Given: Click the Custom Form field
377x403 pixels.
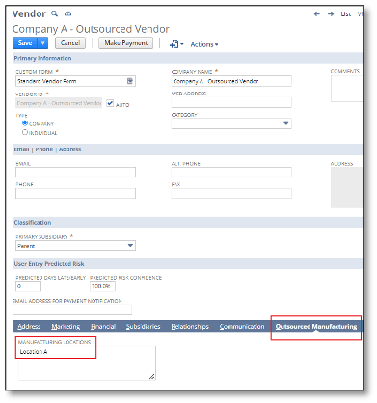Looking at the screenshot, I should click(x=75, y=81).
